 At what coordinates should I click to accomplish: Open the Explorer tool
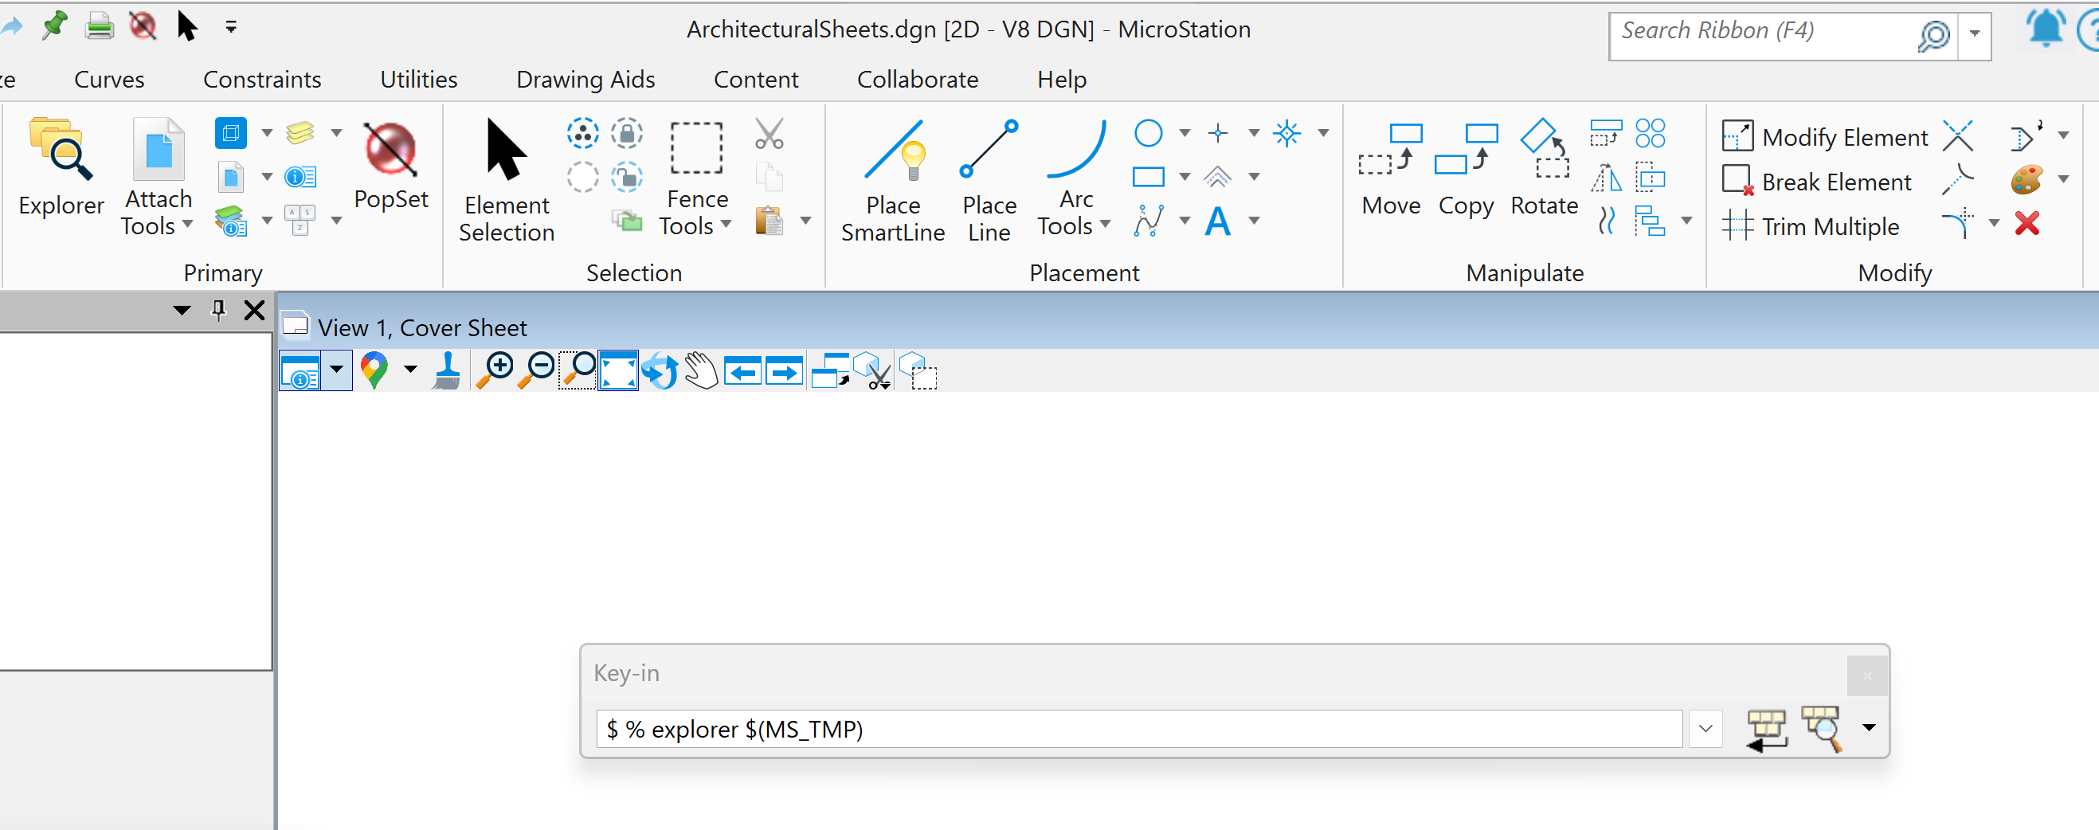(61, 167)
